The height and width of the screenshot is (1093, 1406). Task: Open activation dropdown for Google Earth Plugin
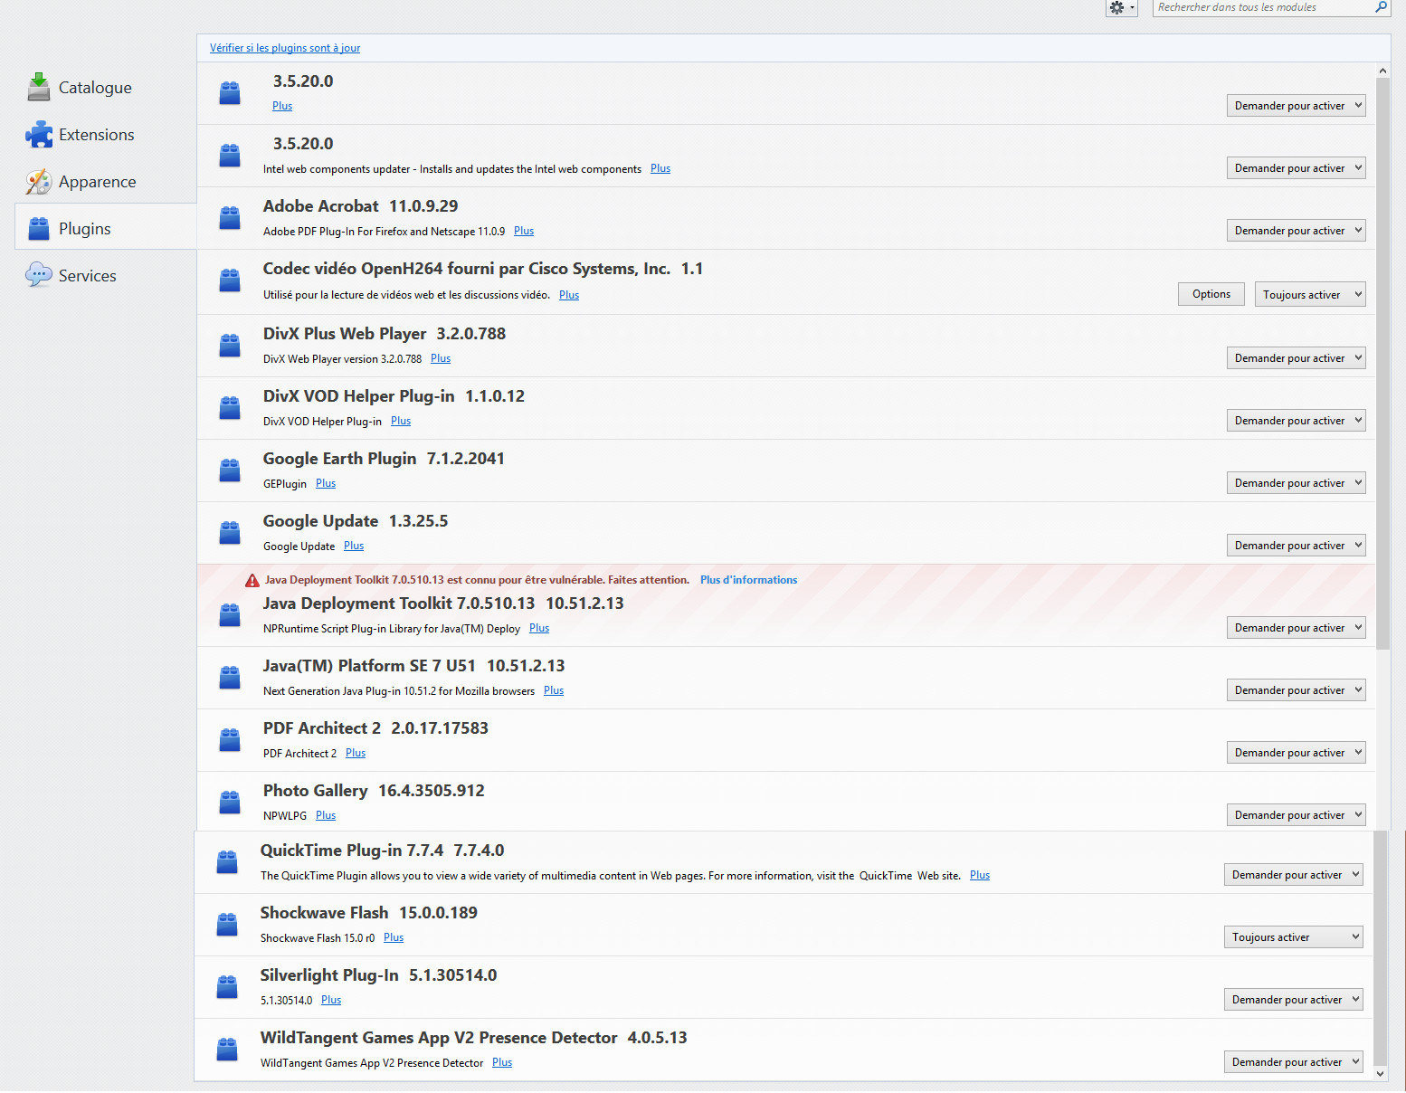pos(1296,483)
